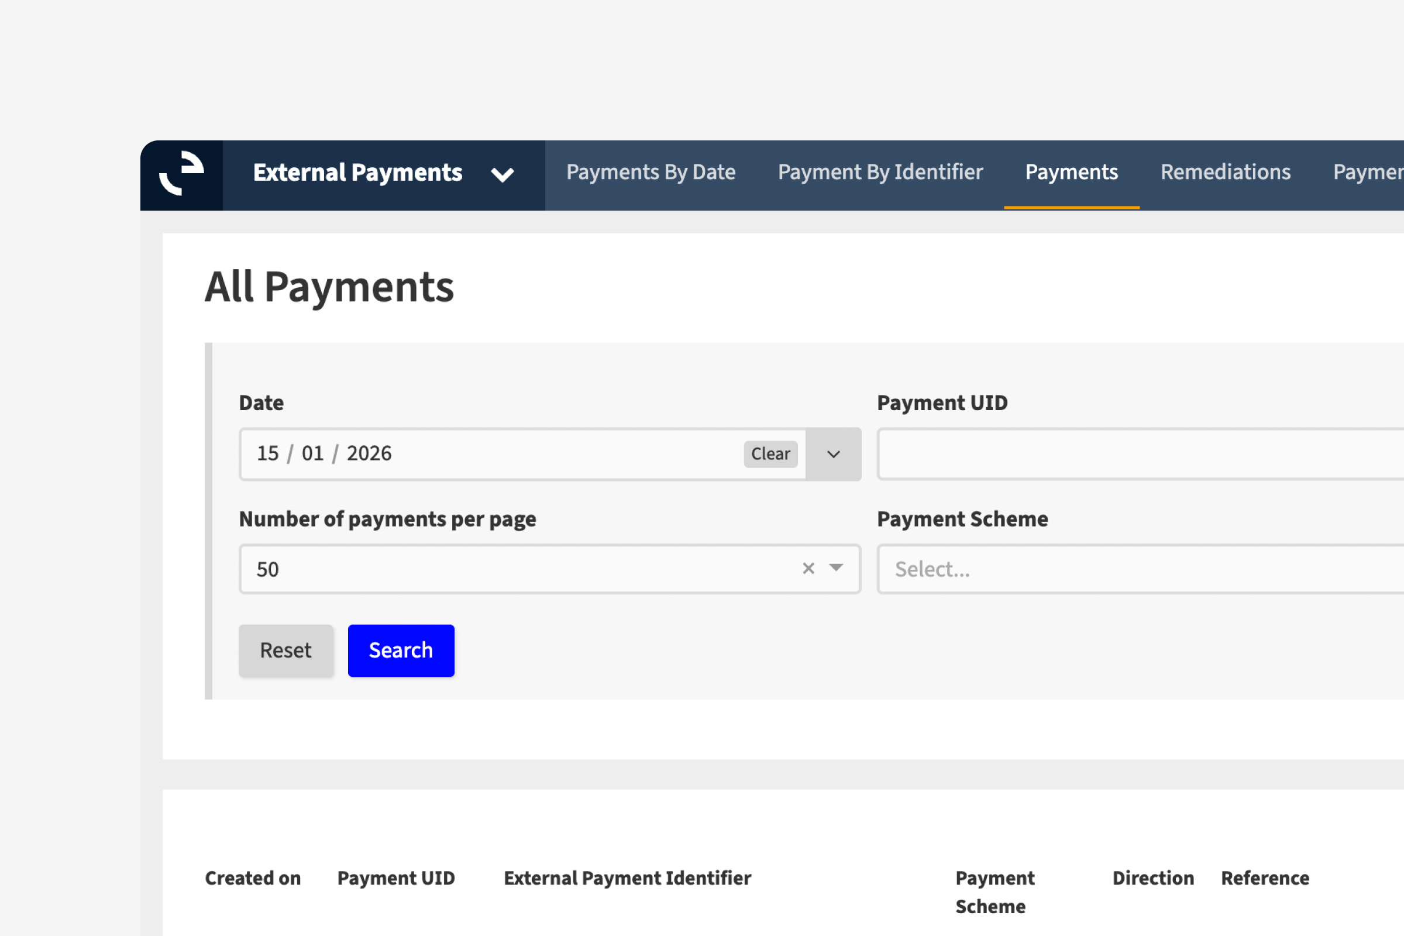Expand payments per page dropdown arrow
Image resolution: width=1404 pixels, height=936 pixels.
[836, 567]
